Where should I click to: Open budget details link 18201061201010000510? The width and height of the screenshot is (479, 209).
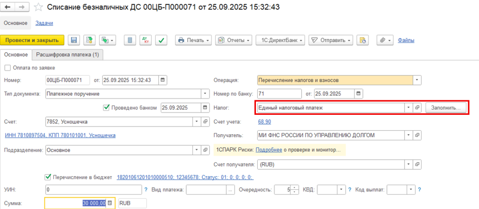(185, 177)
